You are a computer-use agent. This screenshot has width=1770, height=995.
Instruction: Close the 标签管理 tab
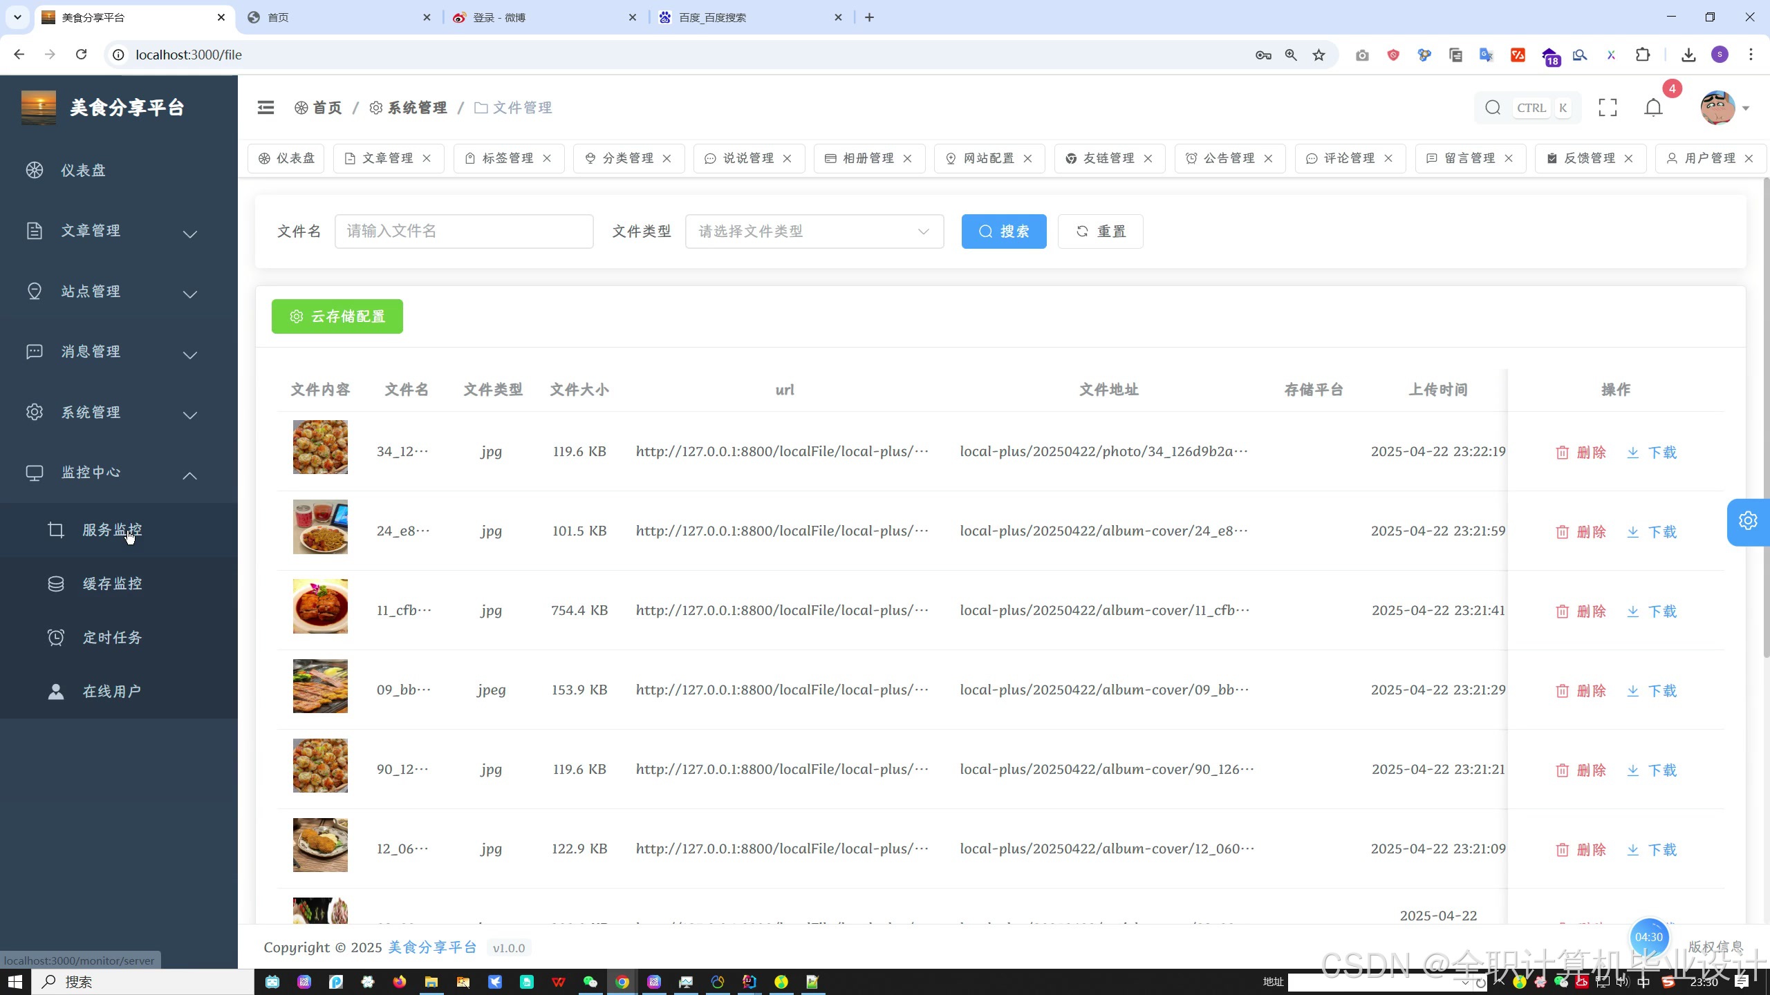pyautogui.click(x=547, y=158)
